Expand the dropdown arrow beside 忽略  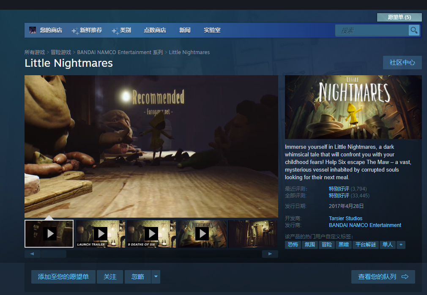[156, 277]
